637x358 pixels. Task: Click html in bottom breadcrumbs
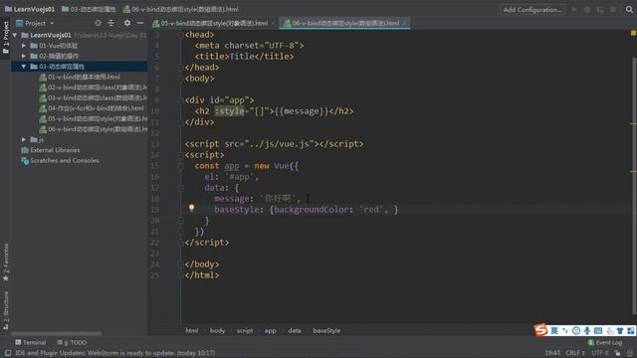pyautogui.click(x=192, y=330)
